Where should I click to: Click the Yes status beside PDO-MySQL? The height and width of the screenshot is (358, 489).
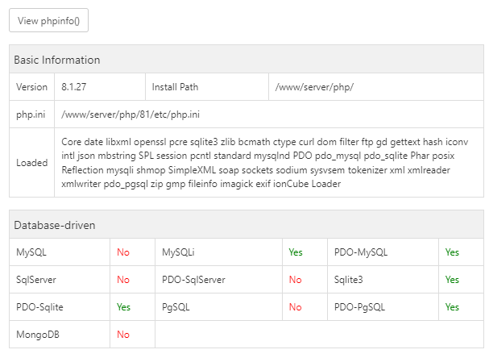[452, 252]
